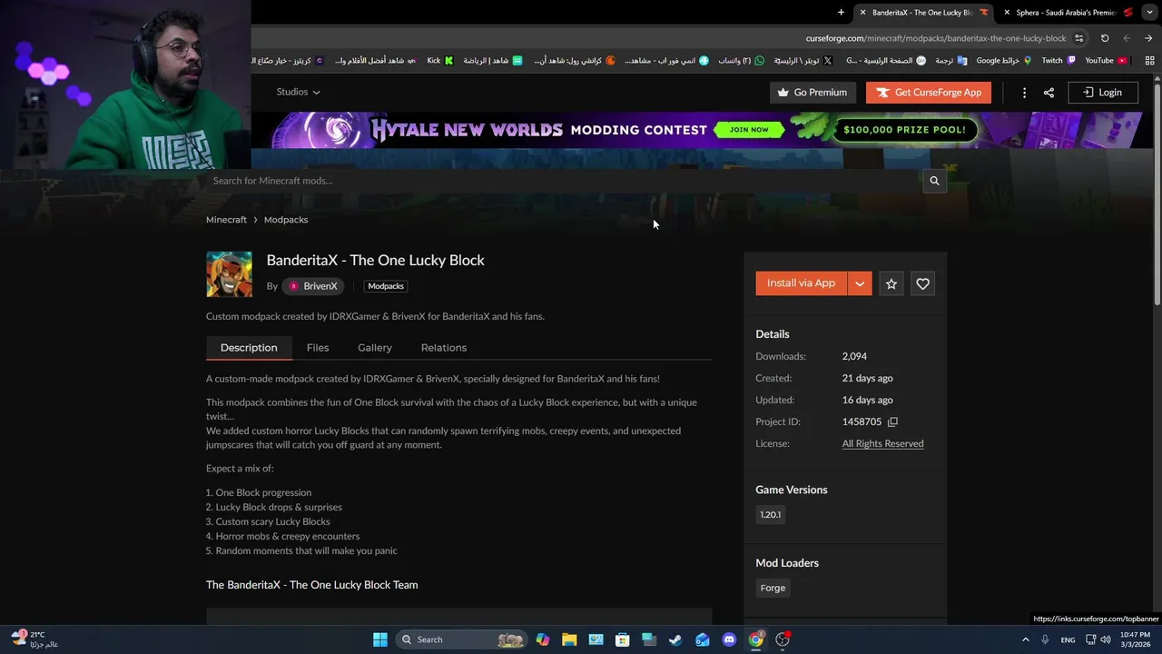Click the 1.20.1 game version tag
The width and height of the screenshot is (1162, 654).
click(x=770, y=515)
